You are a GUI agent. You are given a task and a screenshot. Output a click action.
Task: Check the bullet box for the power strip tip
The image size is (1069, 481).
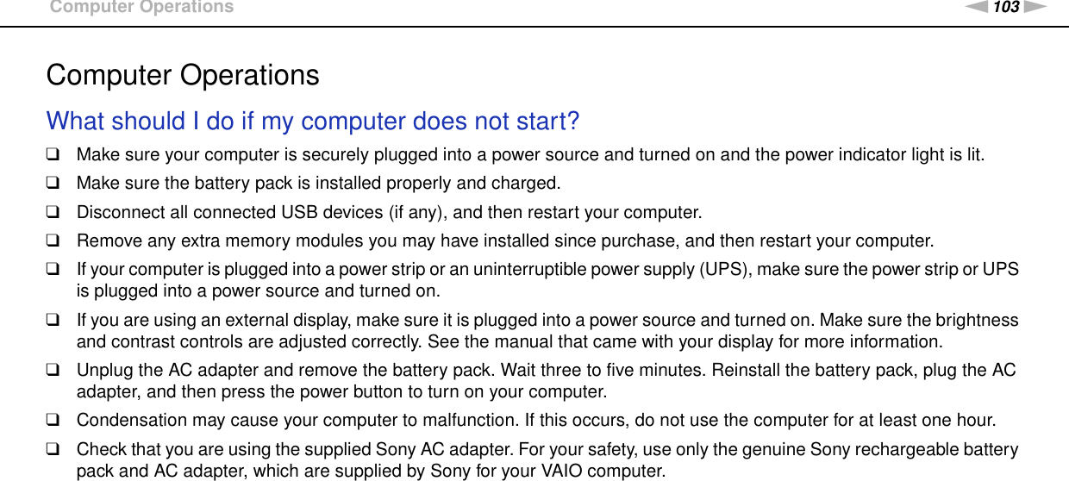53,270
